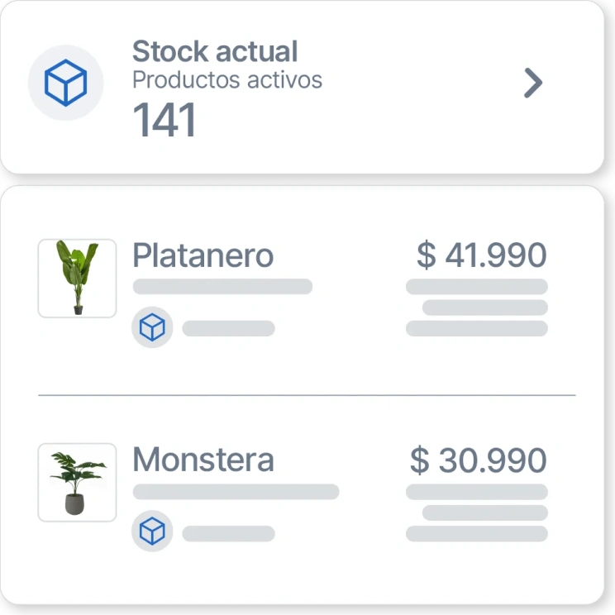Image resolution: width=615 pixels, height=615 pixels.
Task: Click the $ 41.990 price
Action: coord(481,255)
